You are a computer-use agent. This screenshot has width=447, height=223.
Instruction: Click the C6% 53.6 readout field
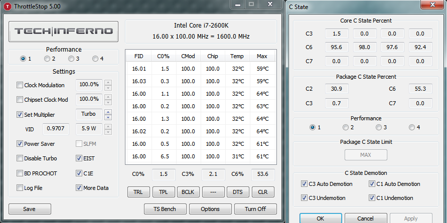263,174
